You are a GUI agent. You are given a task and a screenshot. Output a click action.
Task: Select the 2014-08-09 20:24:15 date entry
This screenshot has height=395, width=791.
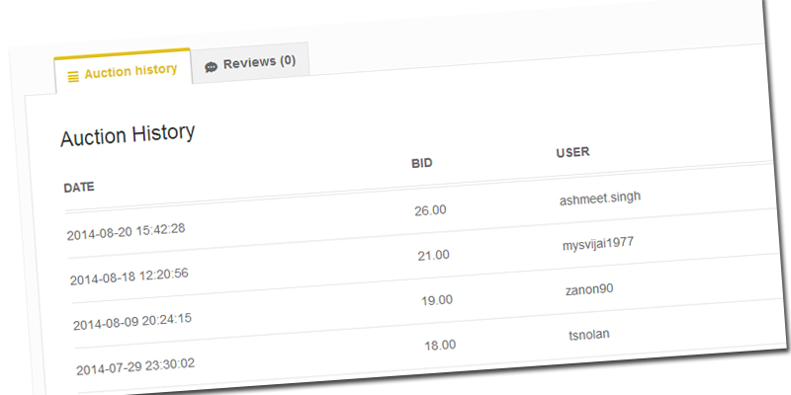click(x=132, y=322)
